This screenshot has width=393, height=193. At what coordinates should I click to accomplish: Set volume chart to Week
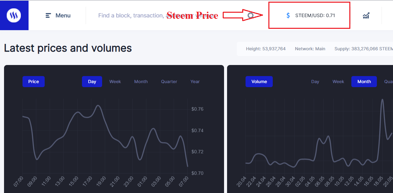338,81
